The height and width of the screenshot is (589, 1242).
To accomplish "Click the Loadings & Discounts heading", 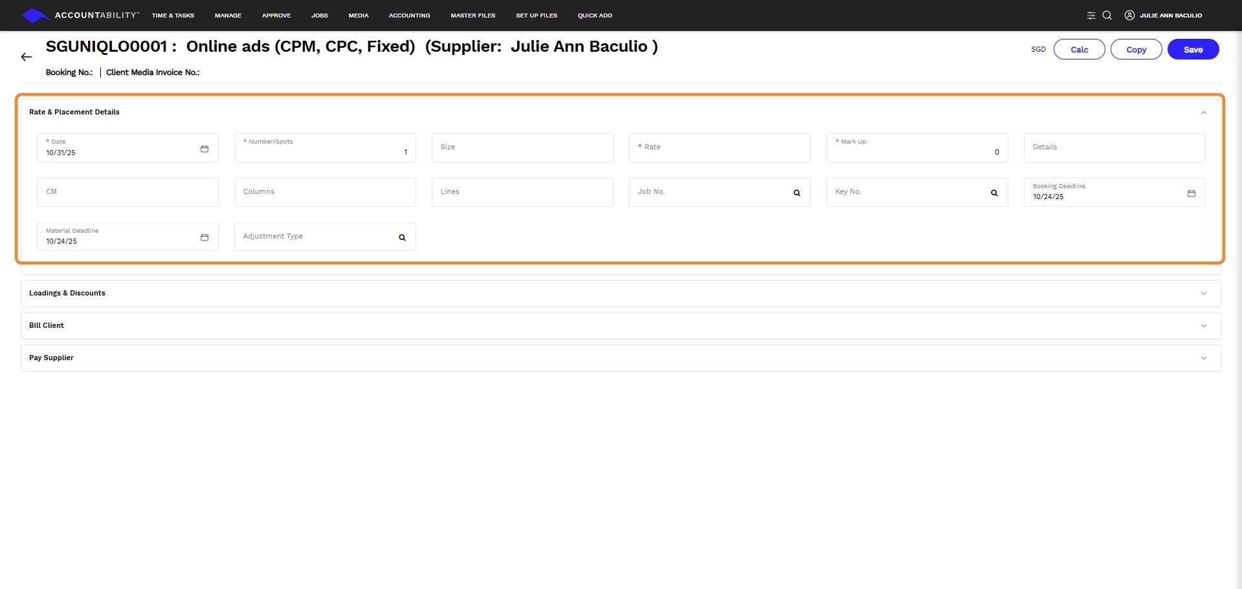I will click(67, 293).
